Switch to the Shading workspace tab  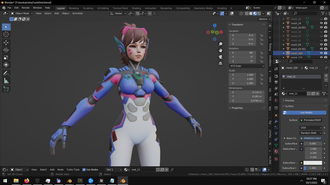coord(136,8)
